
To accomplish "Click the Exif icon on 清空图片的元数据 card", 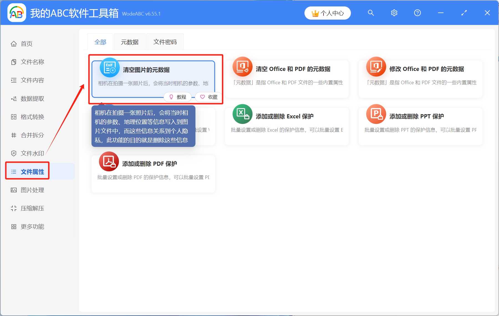I will [x=109, y=67].
